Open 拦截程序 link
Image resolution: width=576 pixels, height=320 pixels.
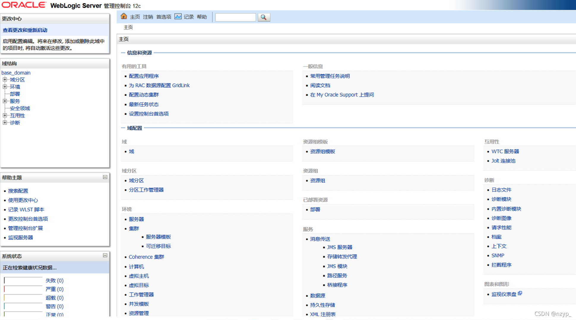click(501, 265)
